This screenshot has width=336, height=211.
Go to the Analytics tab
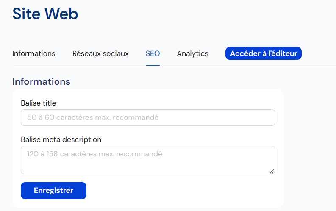(x=193, y=53)
